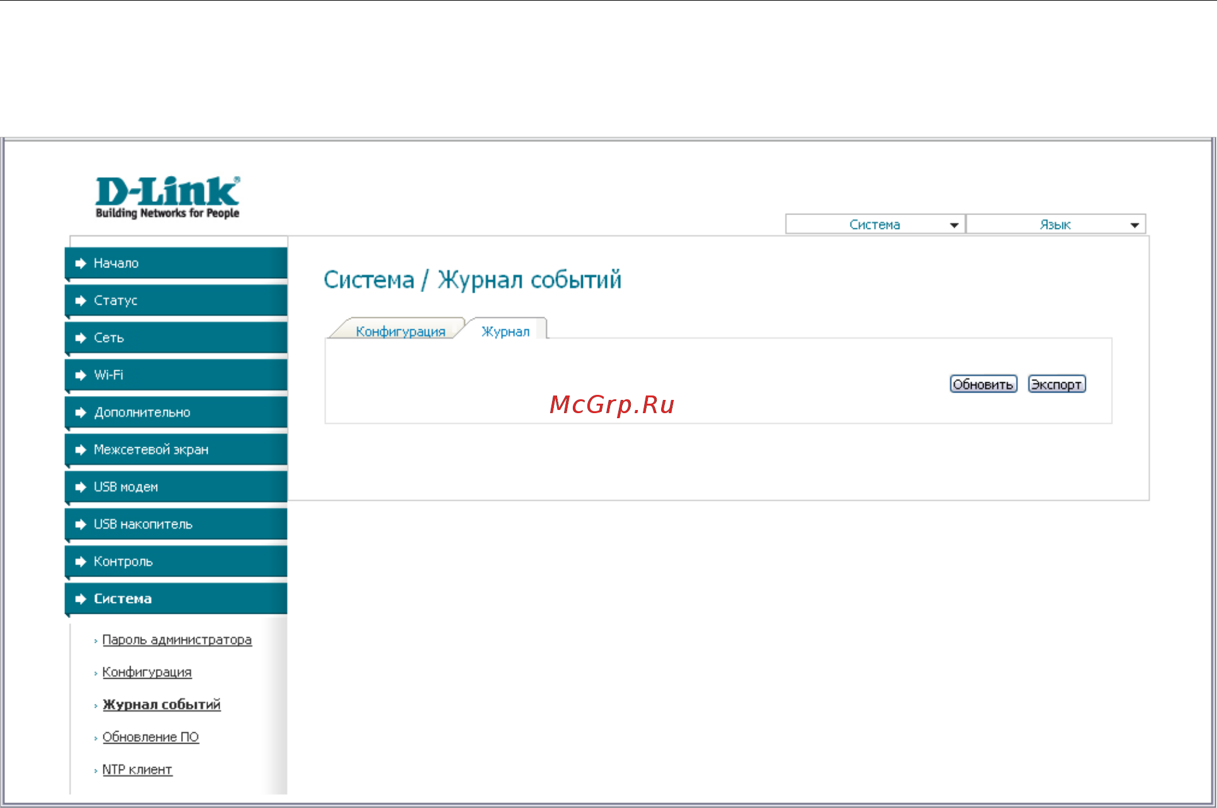Click the Система / Журнал событий heading

[x=473, y=280]
